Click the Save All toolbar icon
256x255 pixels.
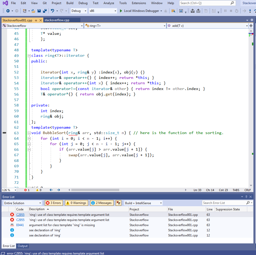click(x=45, y=11)
